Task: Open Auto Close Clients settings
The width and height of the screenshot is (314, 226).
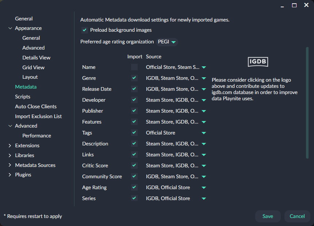Action: pyautogui.click(x=36, y=106)
